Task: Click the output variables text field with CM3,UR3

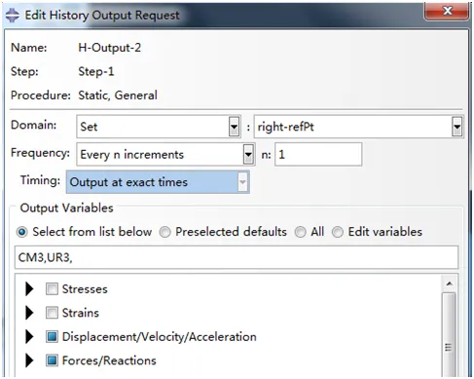Action: (237, 257)
